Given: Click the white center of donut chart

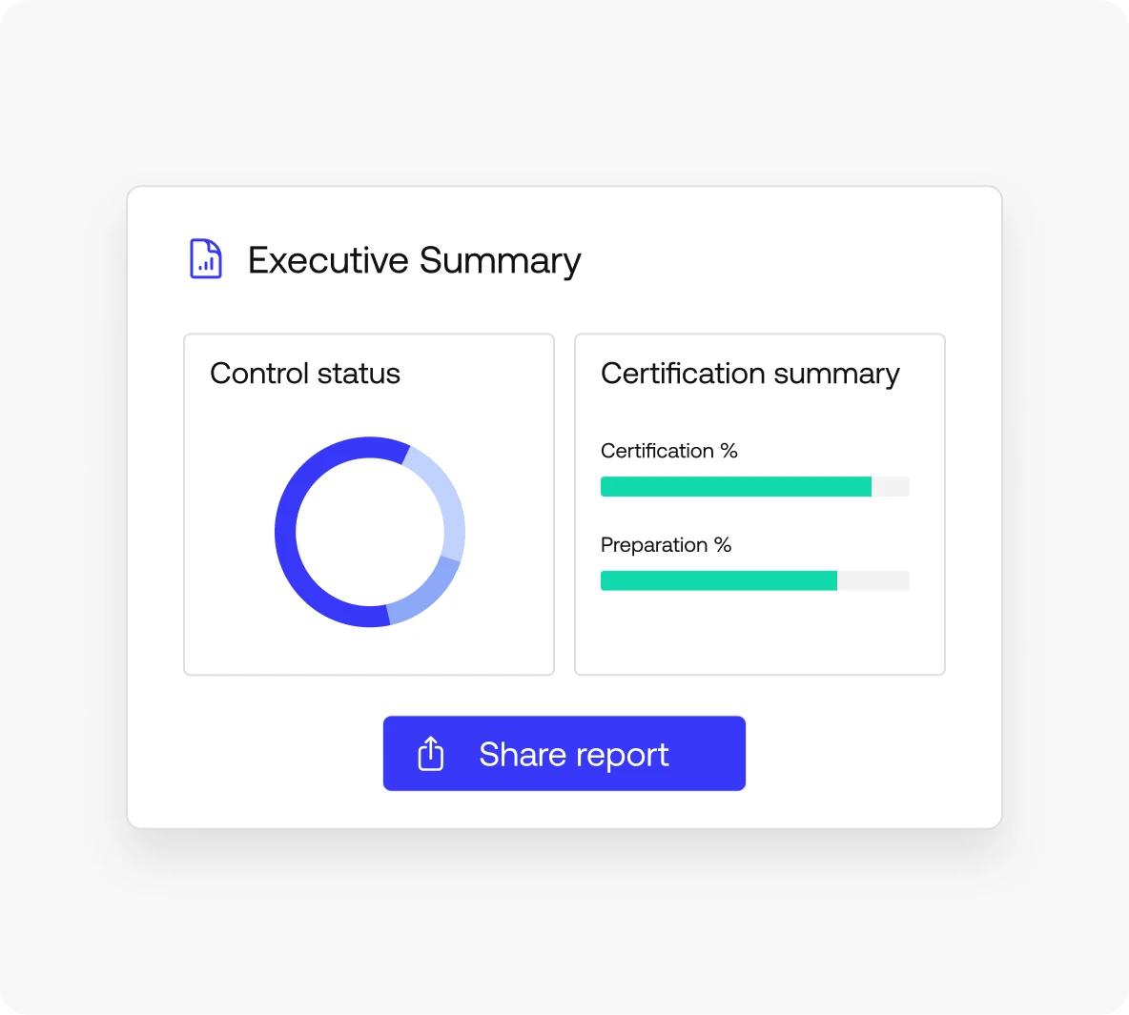Looking at the screenshot, I should (370, 532).
